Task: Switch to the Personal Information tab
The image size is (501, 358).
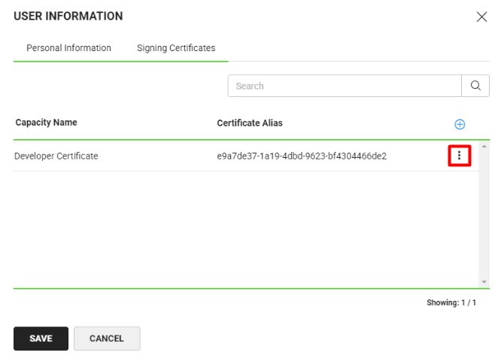Action: (68, 48)
